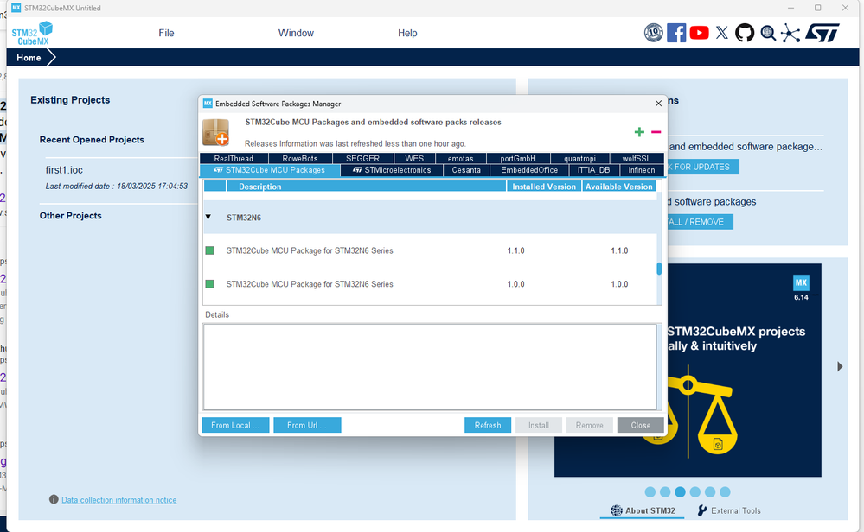The image size is (864, 532).
Task: Click the Available Version column header
Action: (x=618, y=187)
